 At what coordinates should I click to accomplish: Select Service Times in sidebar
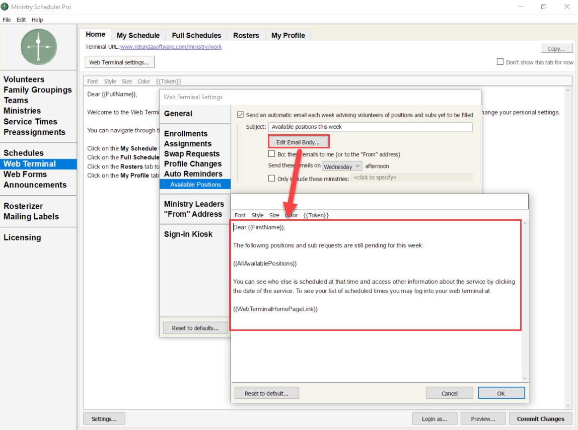[31, 122]
